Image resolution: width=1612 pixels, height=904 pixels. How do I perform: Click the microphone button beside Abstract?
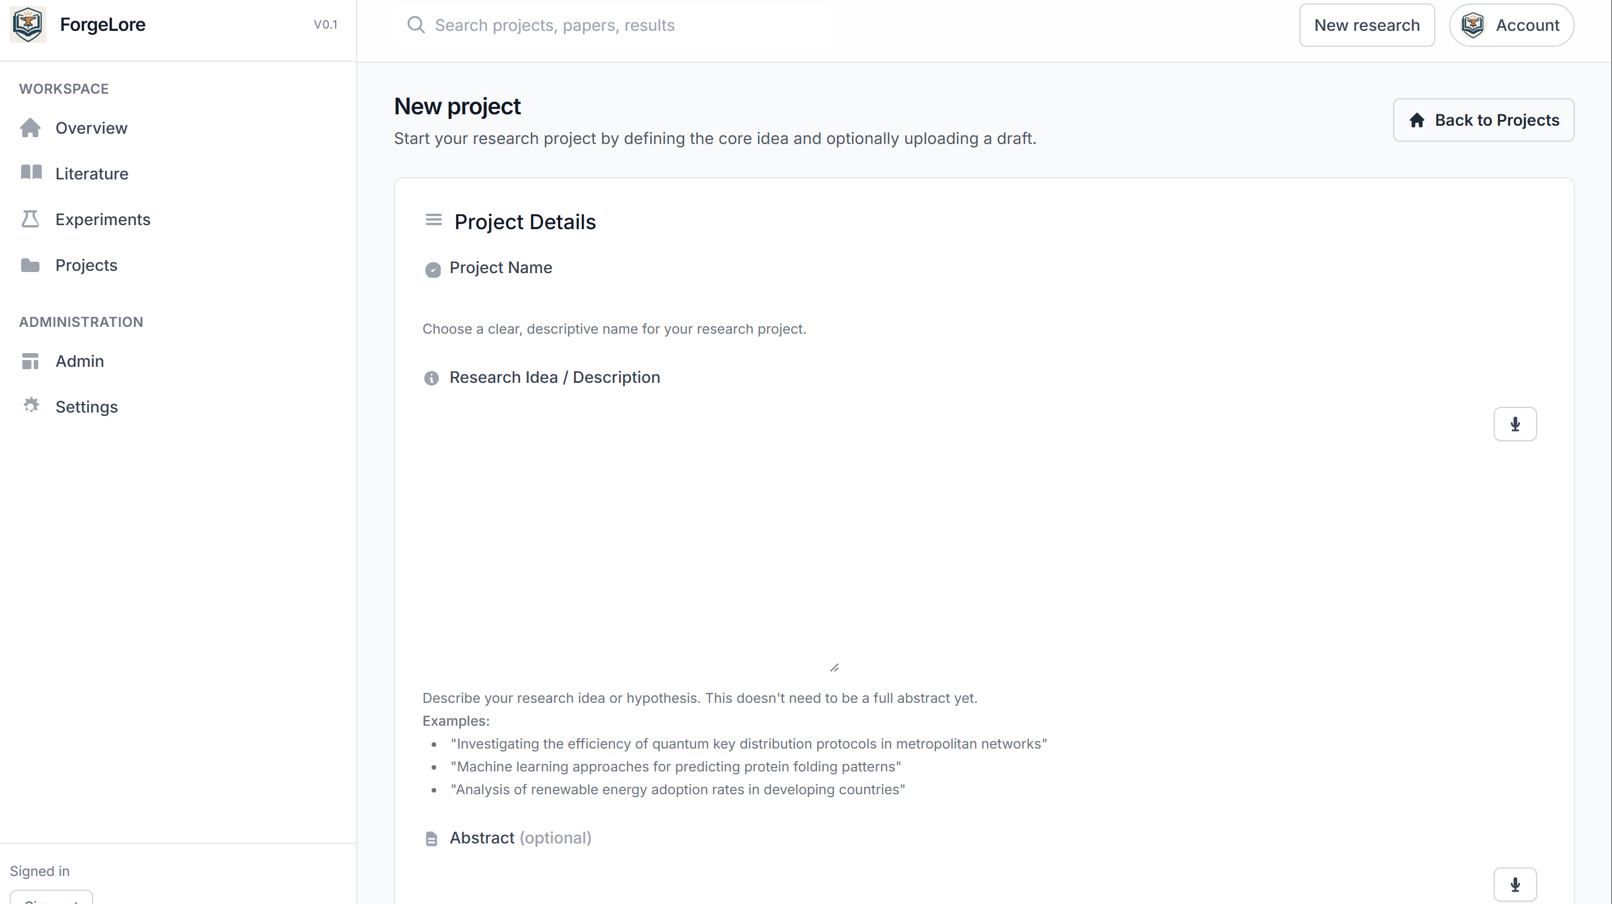(1514, 884)
